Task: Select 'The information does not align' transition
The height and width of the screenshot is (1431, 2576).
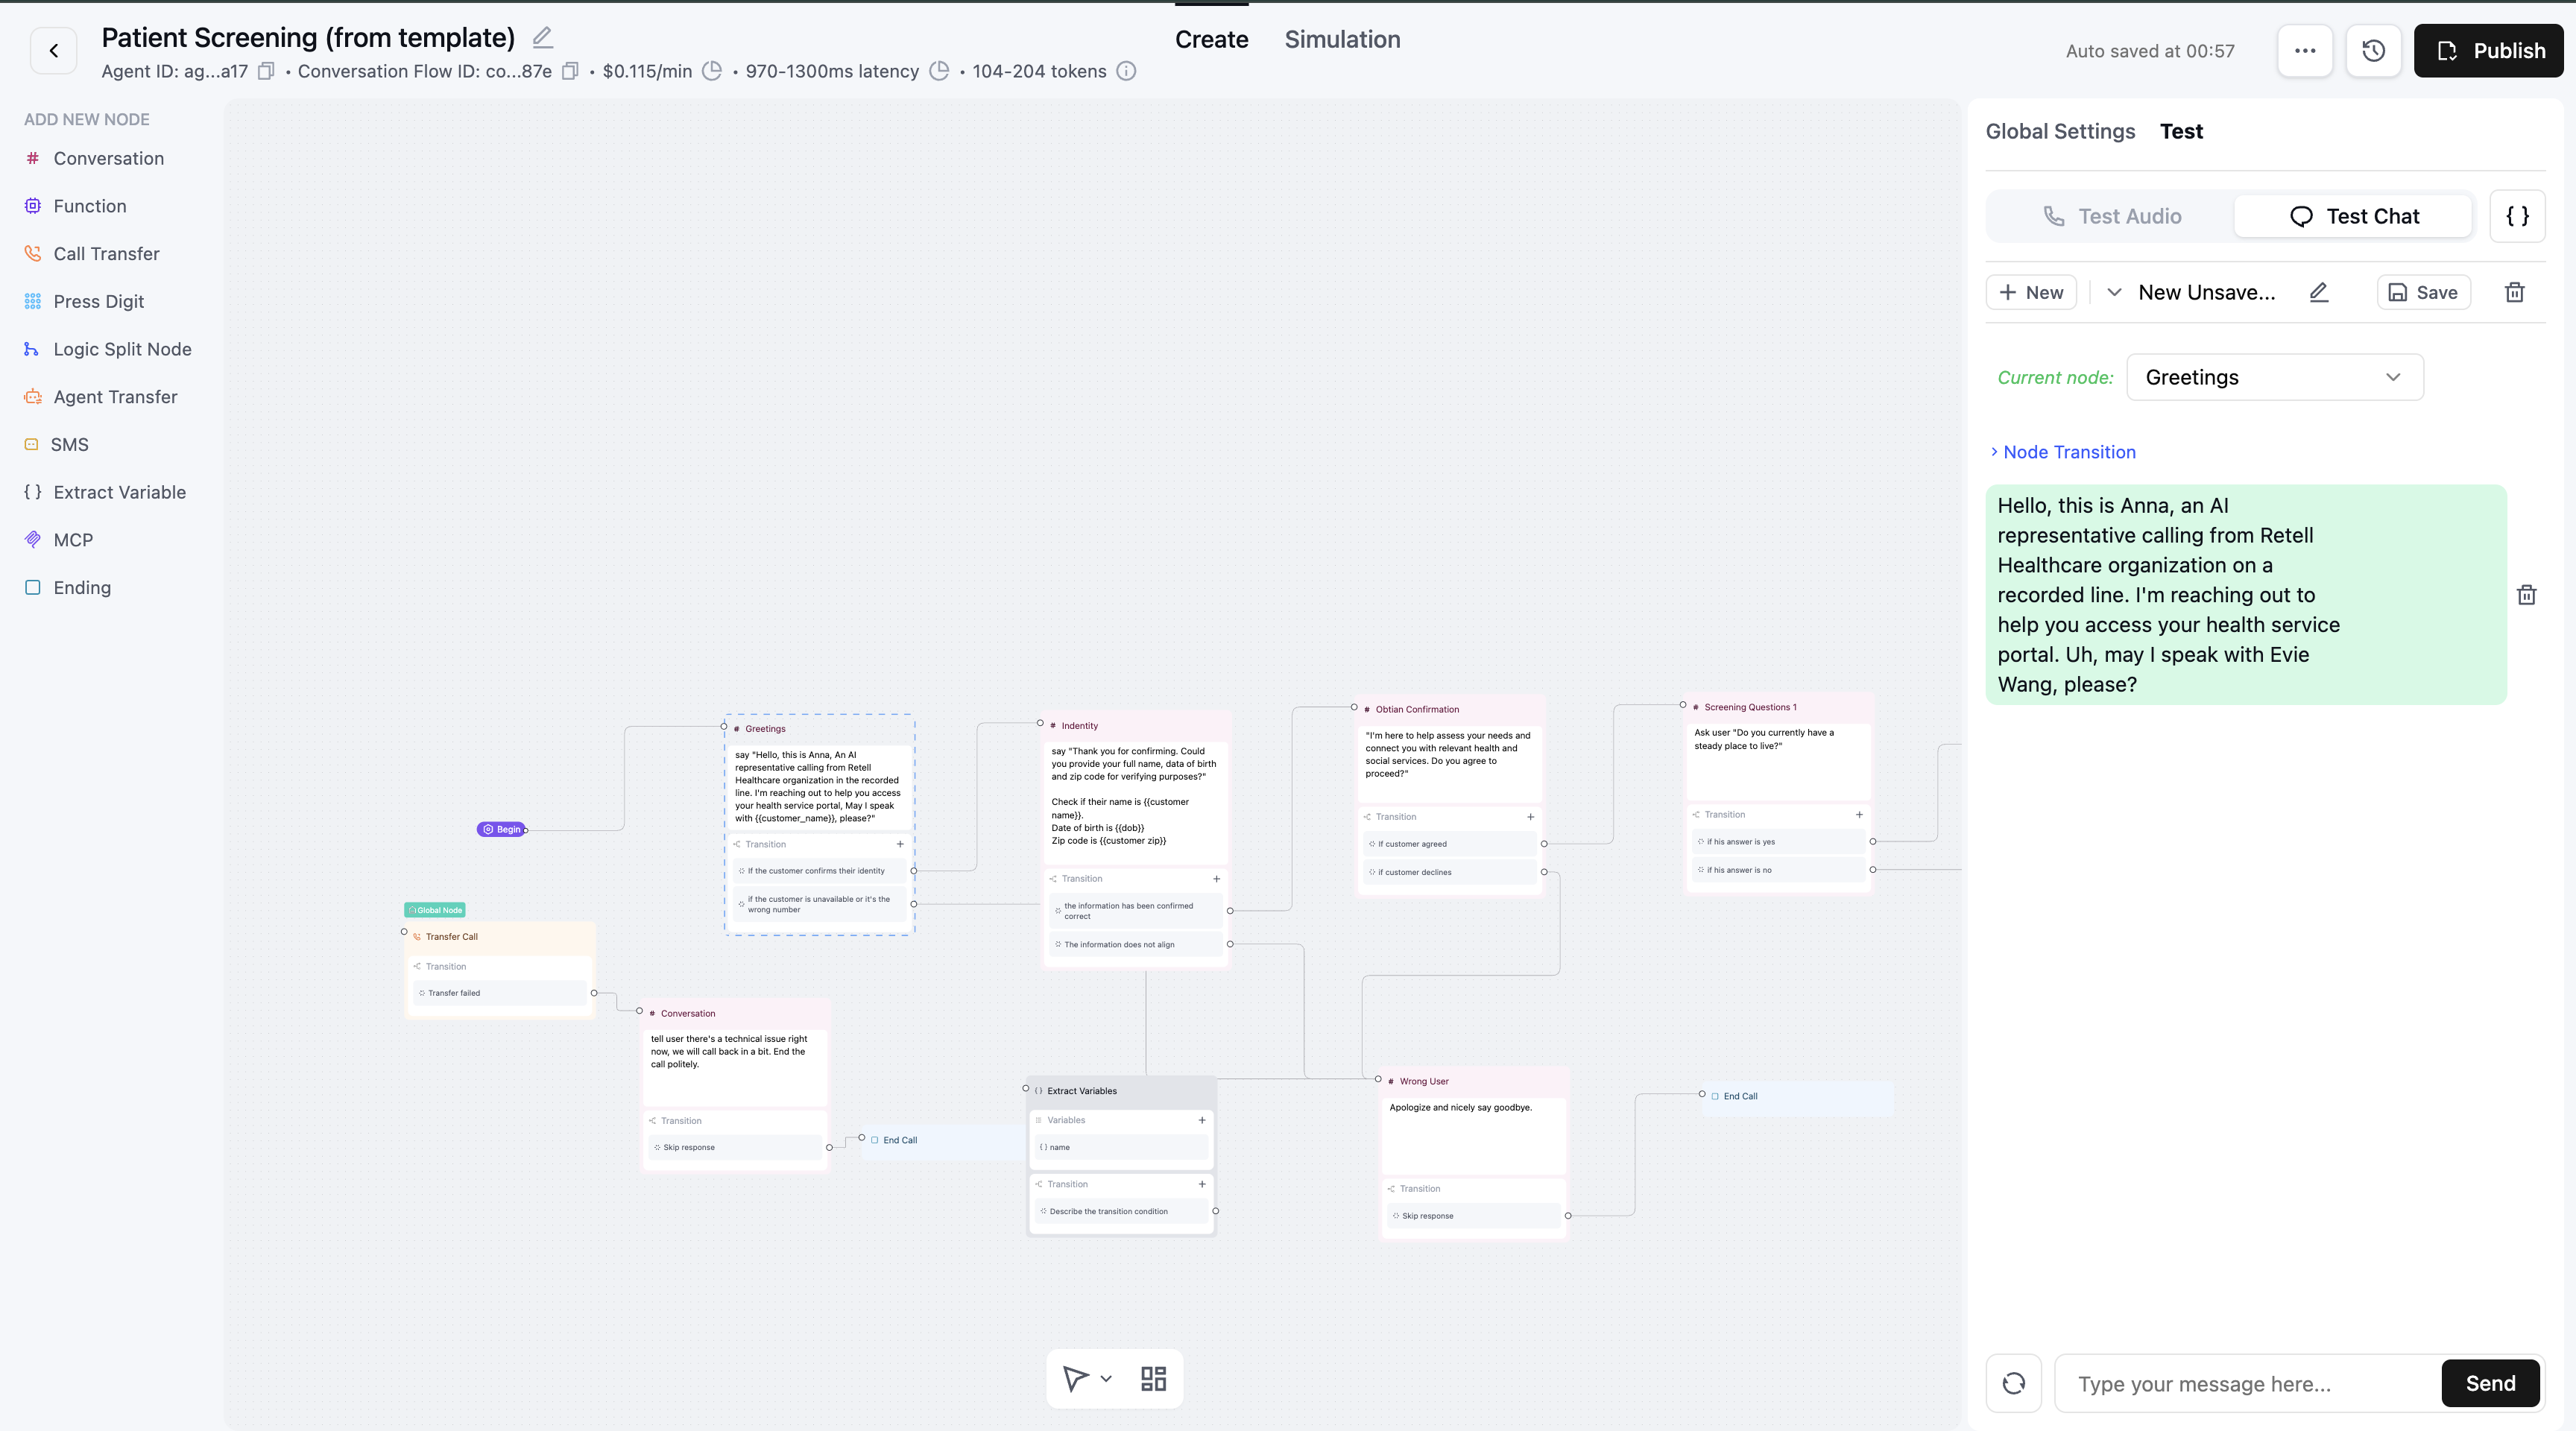Action: click(x=1136, y=944)
